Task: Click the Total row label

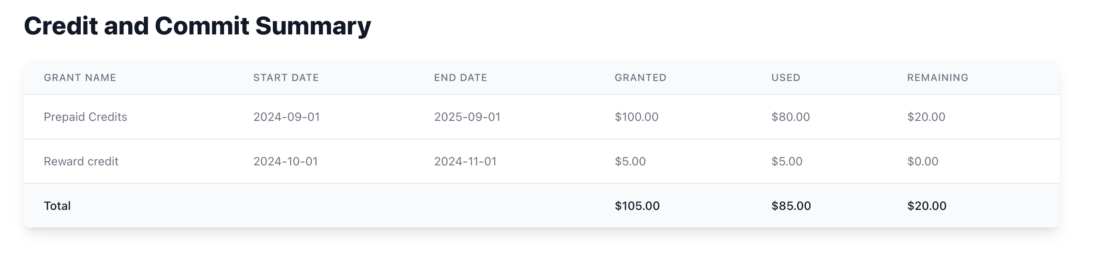Action: [x=57, y=206]
